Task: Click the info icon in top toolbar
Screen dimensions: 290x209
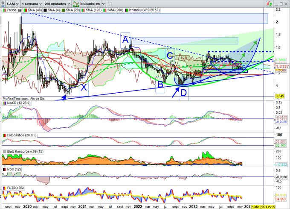Action: 110,4
